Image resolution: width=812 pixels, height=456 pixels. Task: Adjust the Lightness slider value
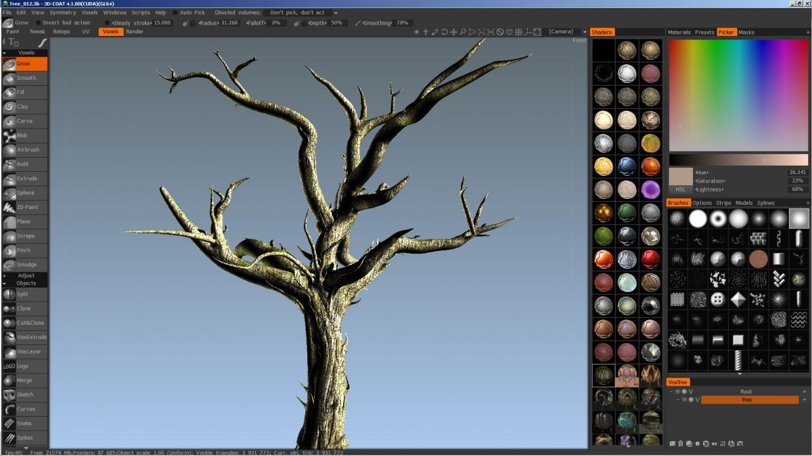click(x=796, y=189)
